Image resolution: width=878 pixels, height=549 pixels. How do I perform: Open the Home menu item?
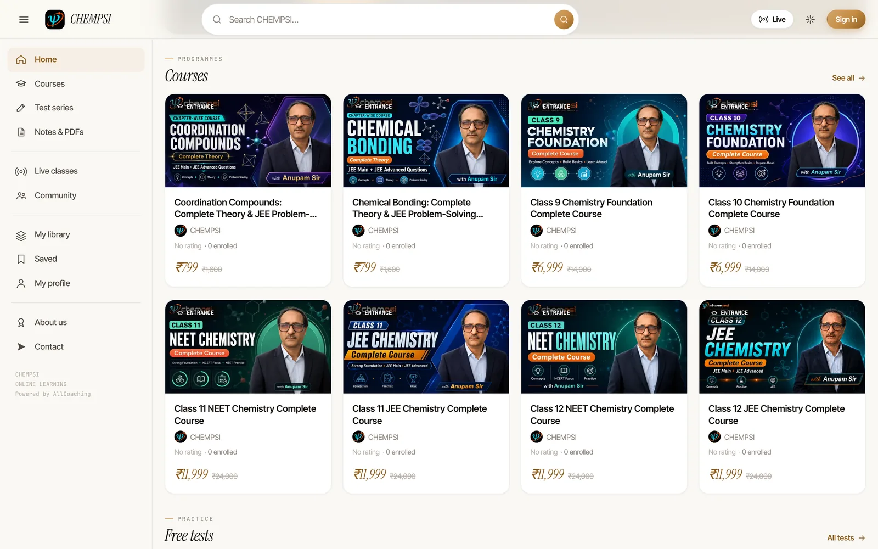point(76,60)
